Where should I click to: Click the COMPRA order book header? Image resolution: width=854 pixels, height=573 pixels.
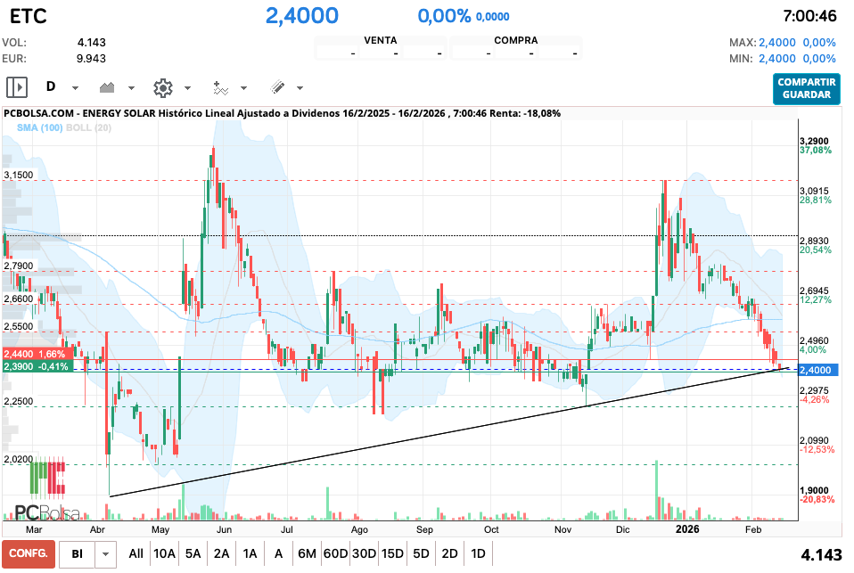[x=516, y=40]
